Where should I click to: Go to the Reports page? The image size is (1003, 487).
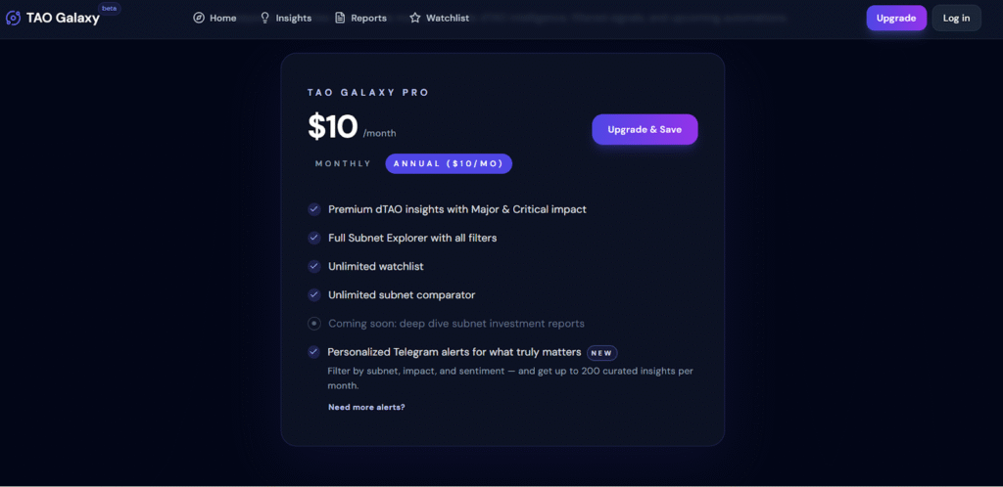(x=368, y=18)
